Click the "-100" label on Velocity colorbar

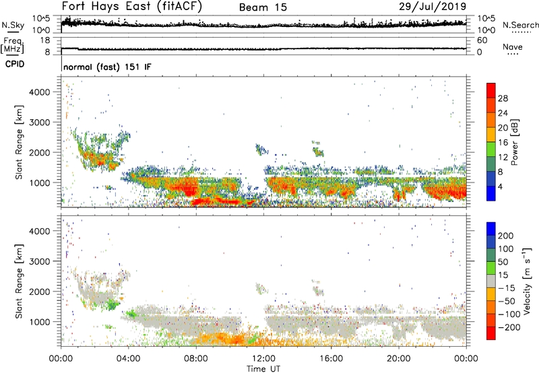(509, 314)
